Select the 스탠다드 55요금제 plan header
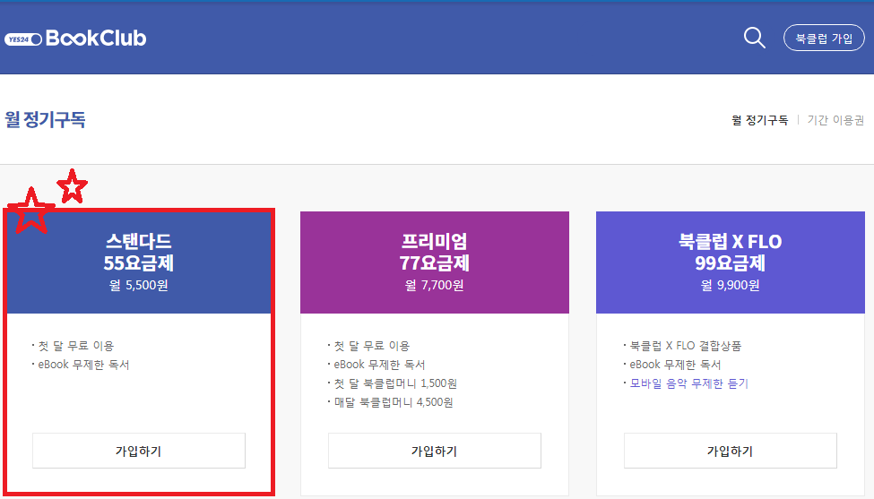 coord(139,262)
